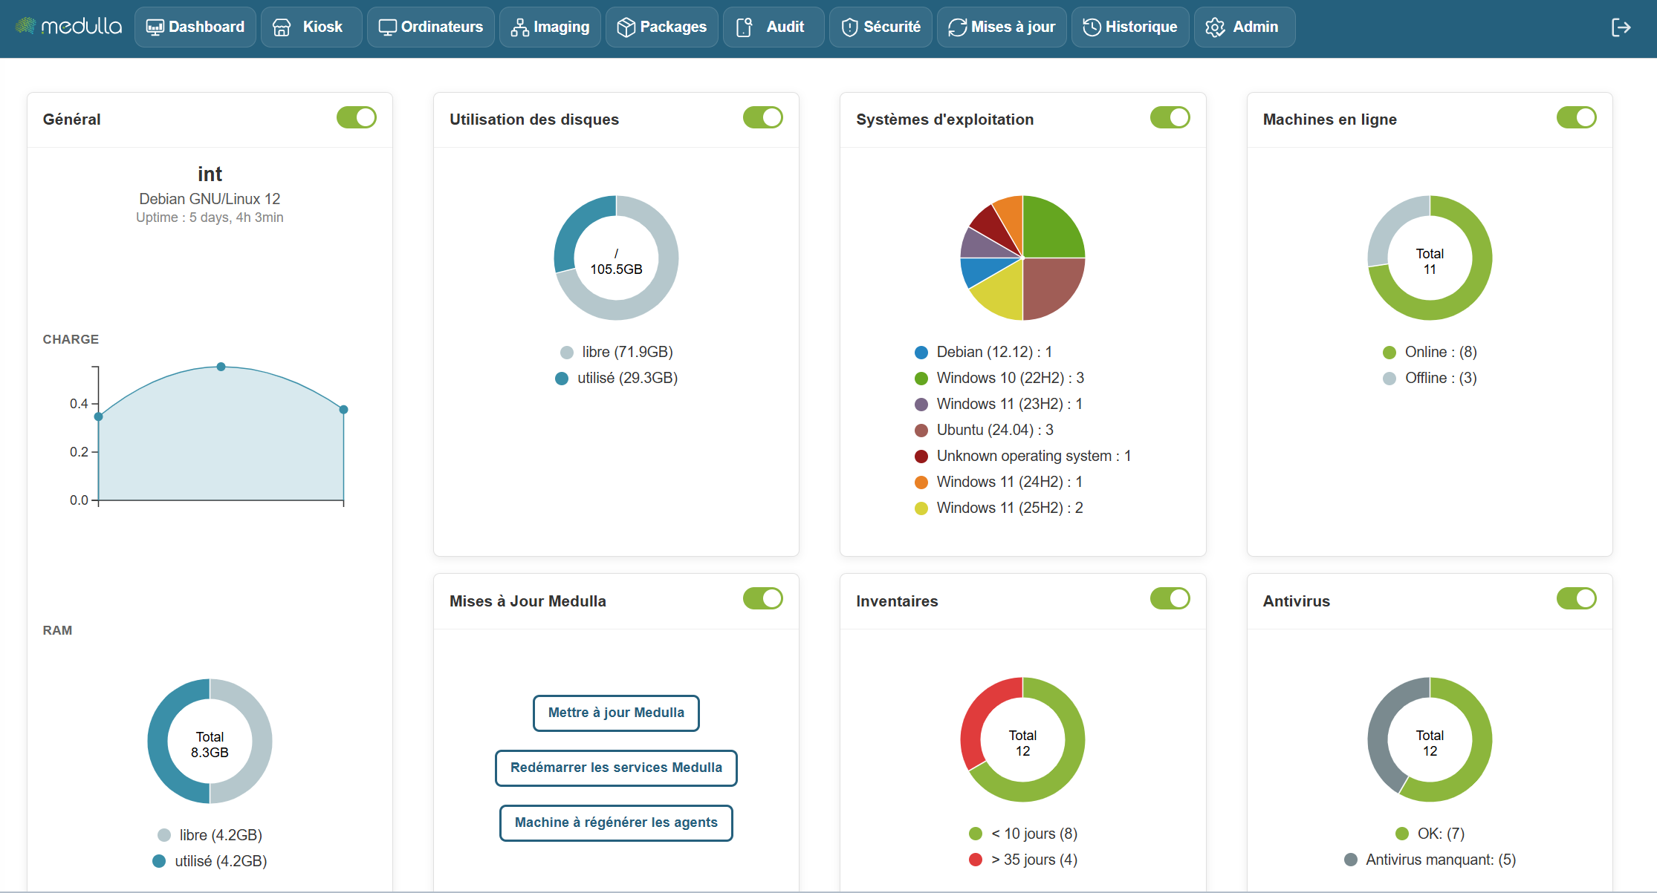Switch off the Inventaires panel

(x=1170, y=598)
